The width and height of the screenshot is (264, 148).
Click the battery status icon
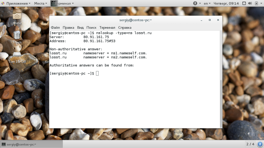click(257, 3)
